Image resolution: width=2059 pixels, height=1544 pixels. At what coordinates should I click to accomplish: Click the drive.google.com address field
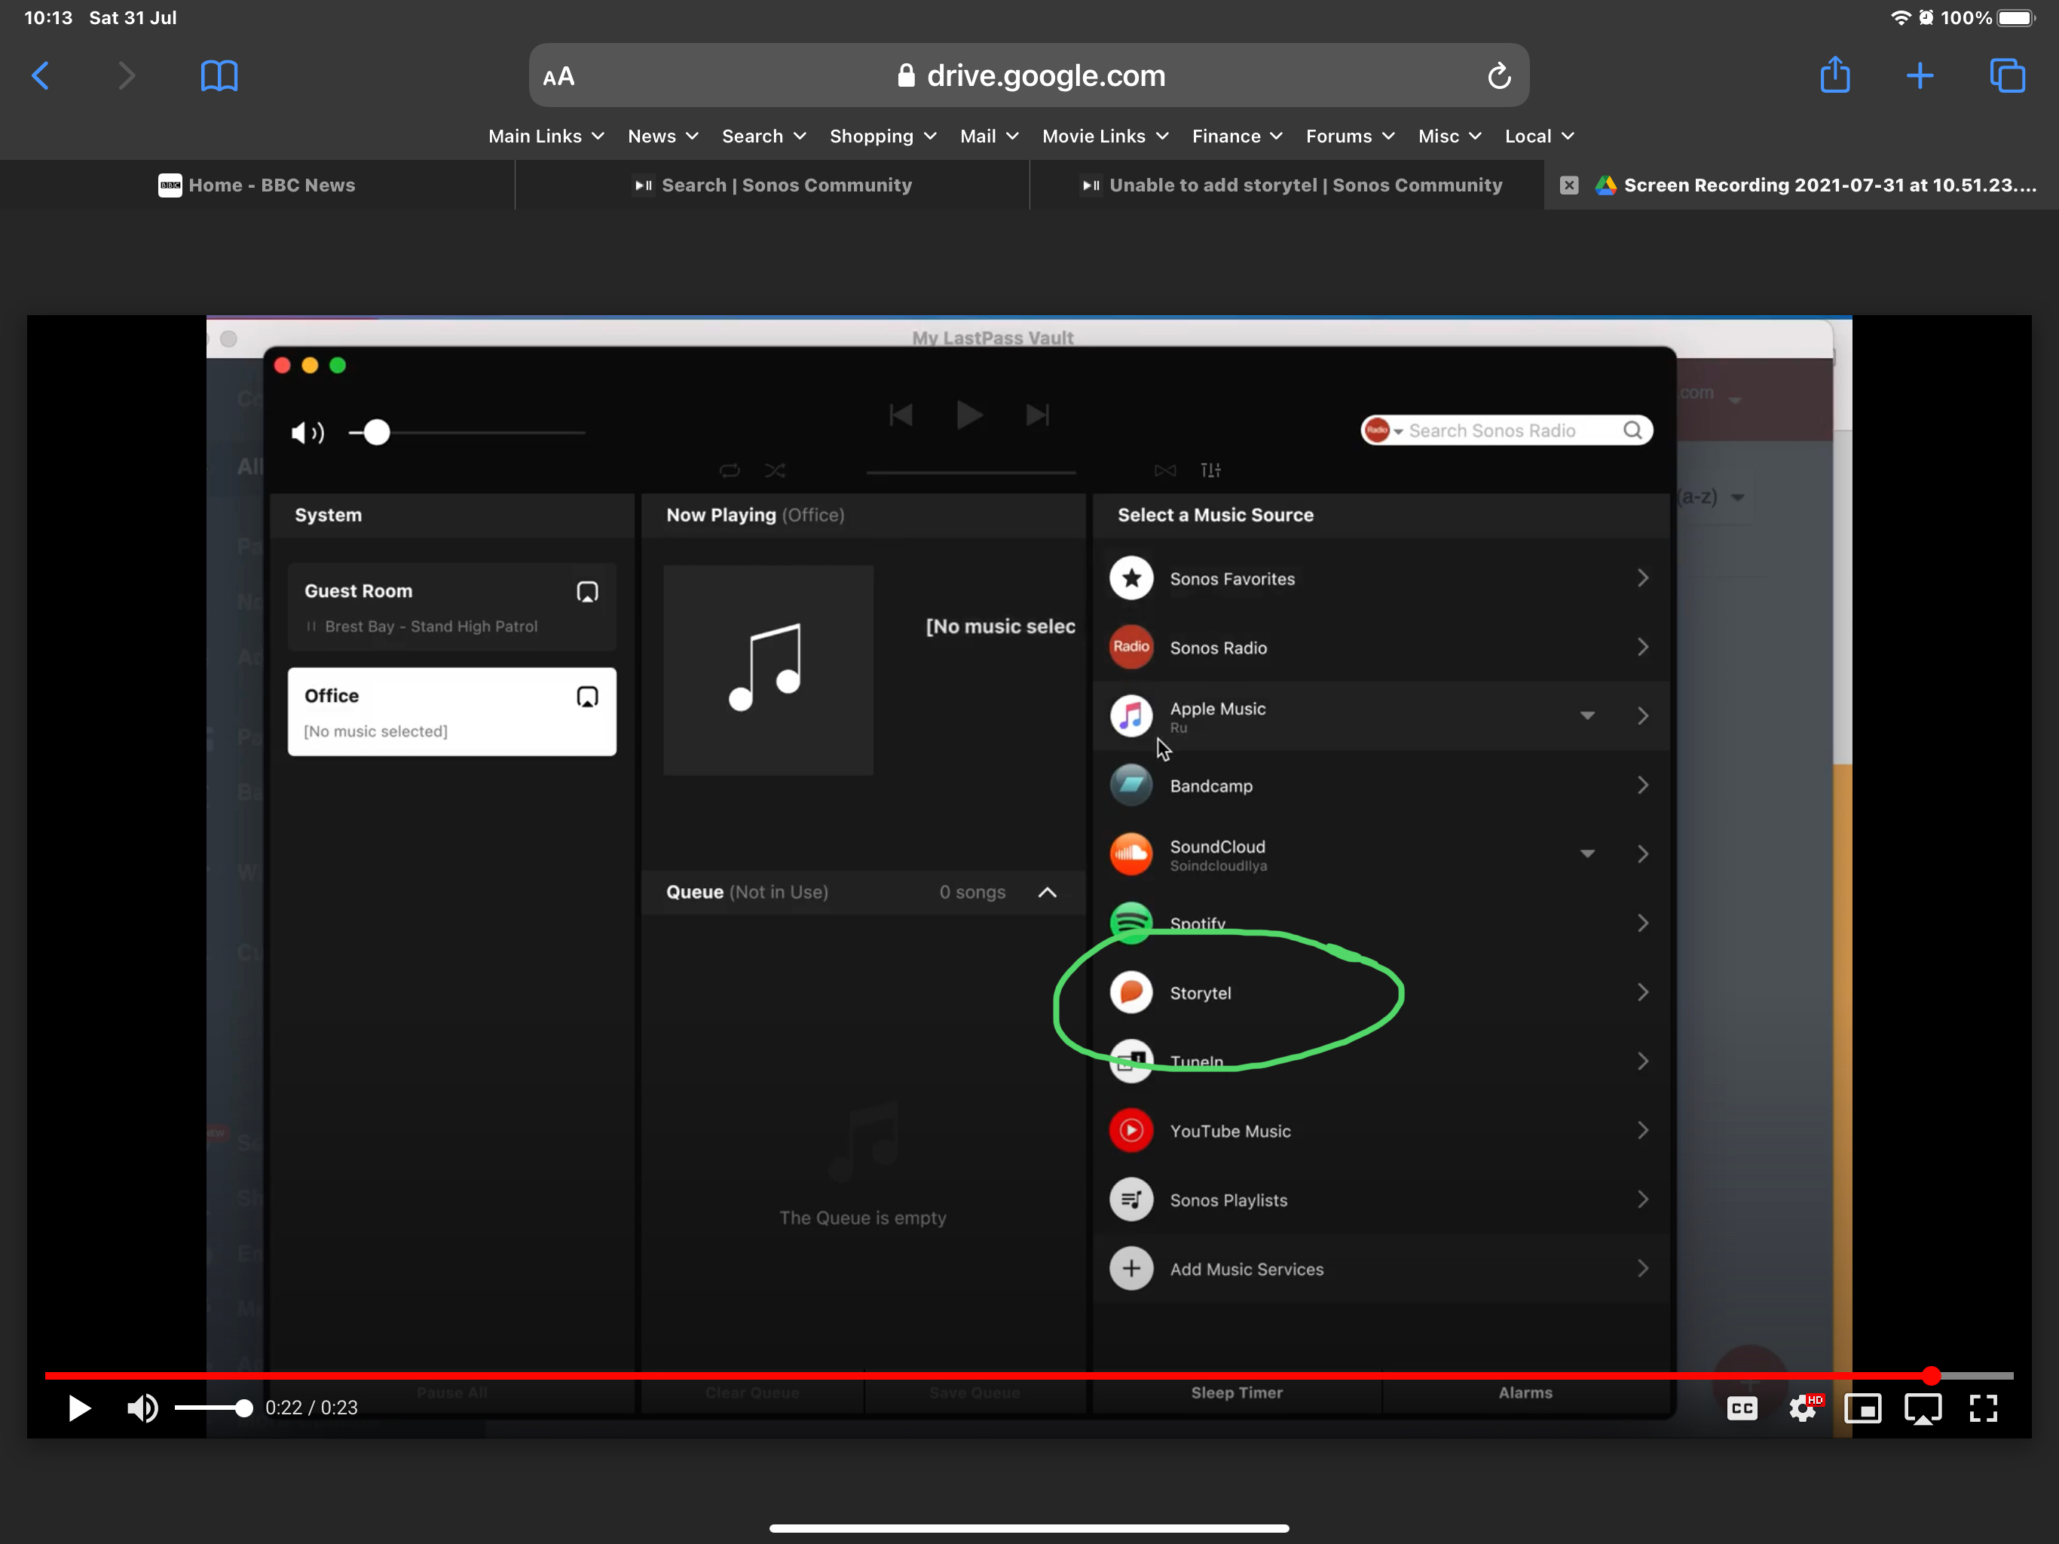point(1029,75)
